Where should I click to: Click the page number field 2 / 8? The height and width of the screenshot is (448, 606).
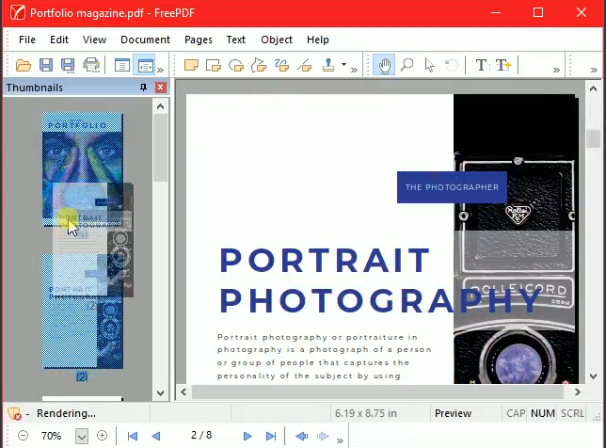point(201,436)
